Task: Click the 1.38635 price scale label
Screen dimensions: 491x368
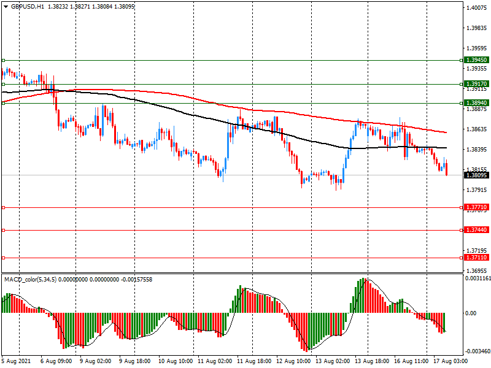Action: [x=477, y=129]
